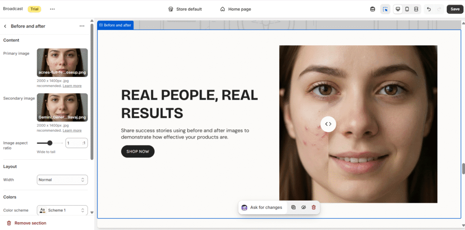Switch to fullscreen preview
Screen dimensions: 465x230
(416, 9)
